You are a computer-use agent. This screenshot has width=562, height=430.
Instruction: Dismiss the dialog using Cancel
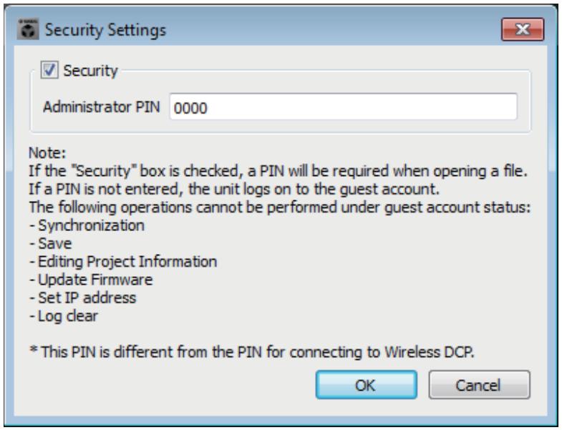479,385
